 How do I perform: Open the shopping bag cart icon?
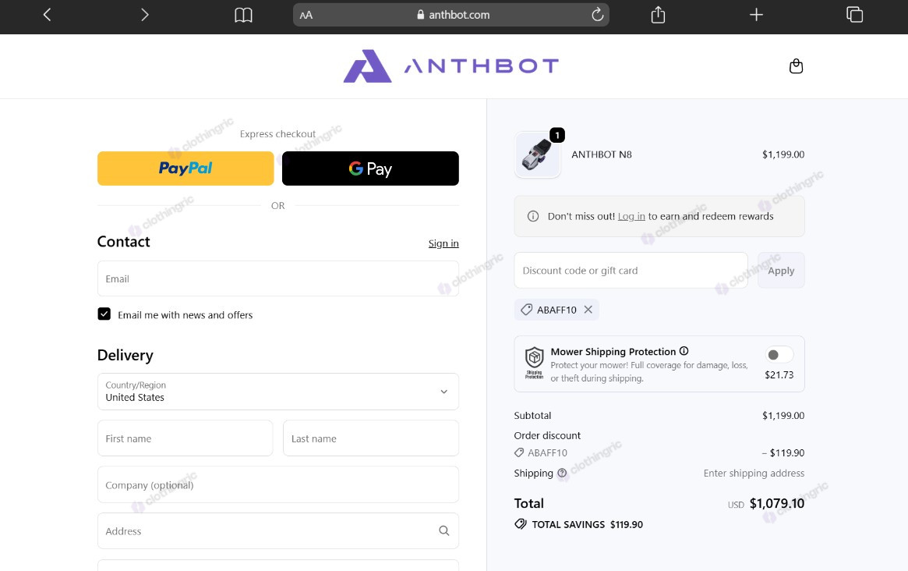click(797, 66)
